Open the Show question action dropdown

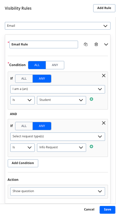click(x=58, y=191)
